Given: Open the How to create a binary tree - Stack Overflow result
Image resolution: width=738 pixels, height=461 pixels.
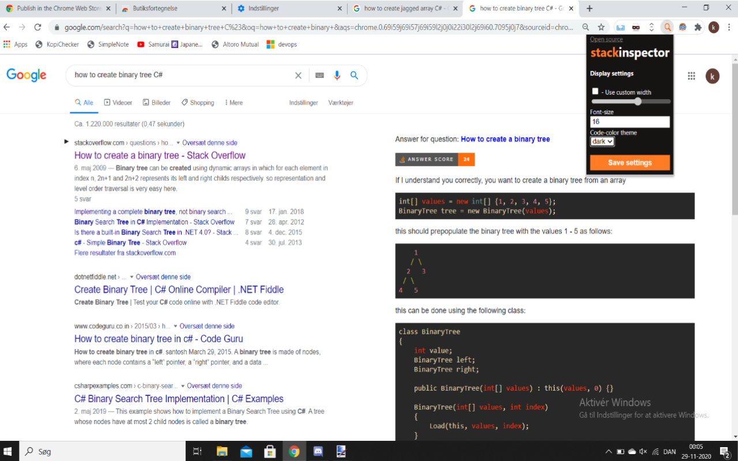Looking at the screenshot, I should click(160, 156).
